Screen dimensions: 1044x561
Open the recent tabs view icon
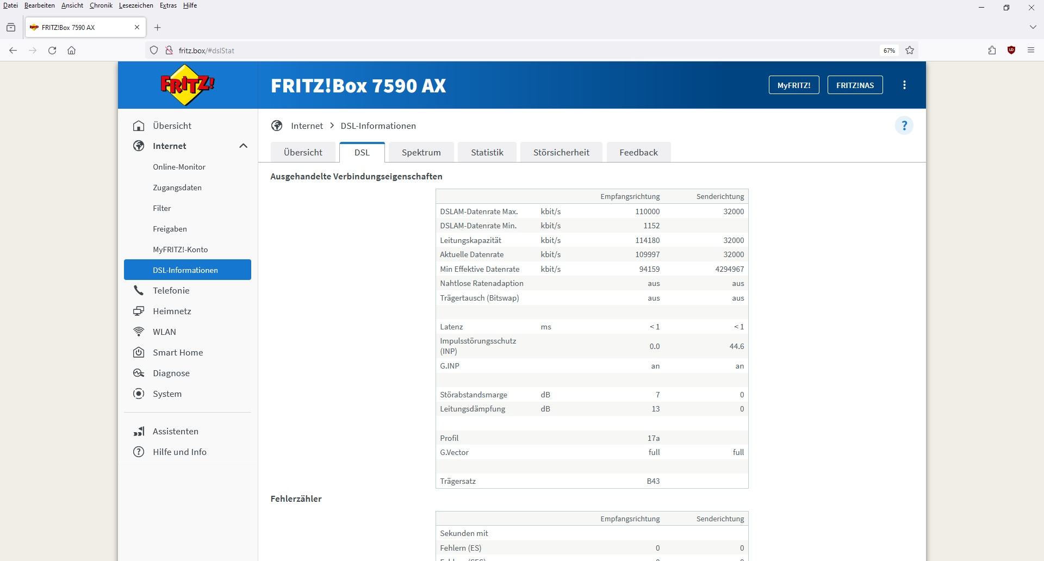click(11, 27)
